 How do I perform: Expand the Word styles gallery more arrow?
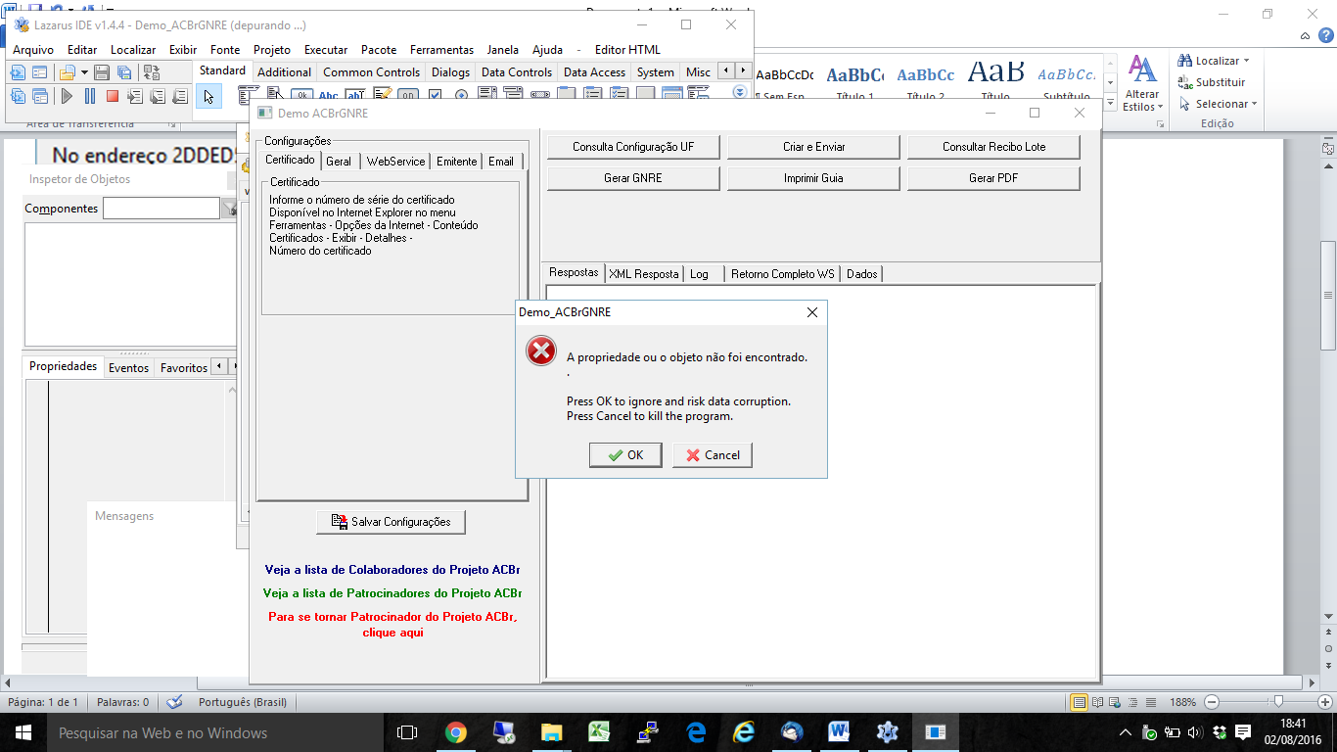(x=1111, y=103)
